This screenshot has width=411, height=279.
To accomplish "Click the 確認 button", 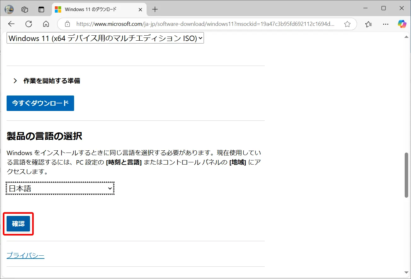I will (x=18, y=224).
